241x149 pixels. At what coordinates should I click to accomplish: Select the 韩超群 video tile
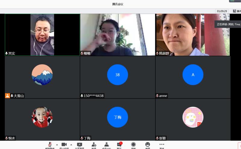(x=193, y=35)
